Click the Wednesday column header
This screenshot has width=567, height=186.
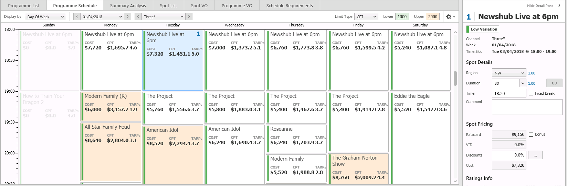234,25
